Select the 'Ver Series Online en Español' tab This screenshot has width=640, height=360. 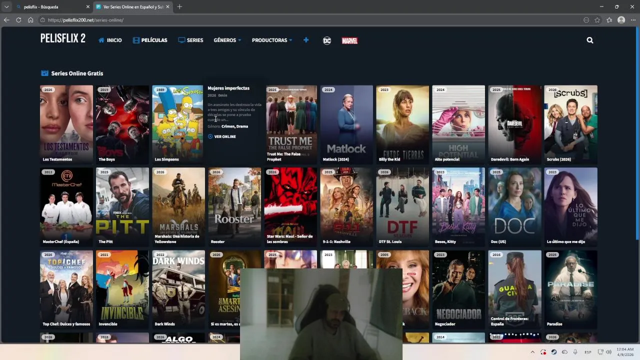coord(132,7)
